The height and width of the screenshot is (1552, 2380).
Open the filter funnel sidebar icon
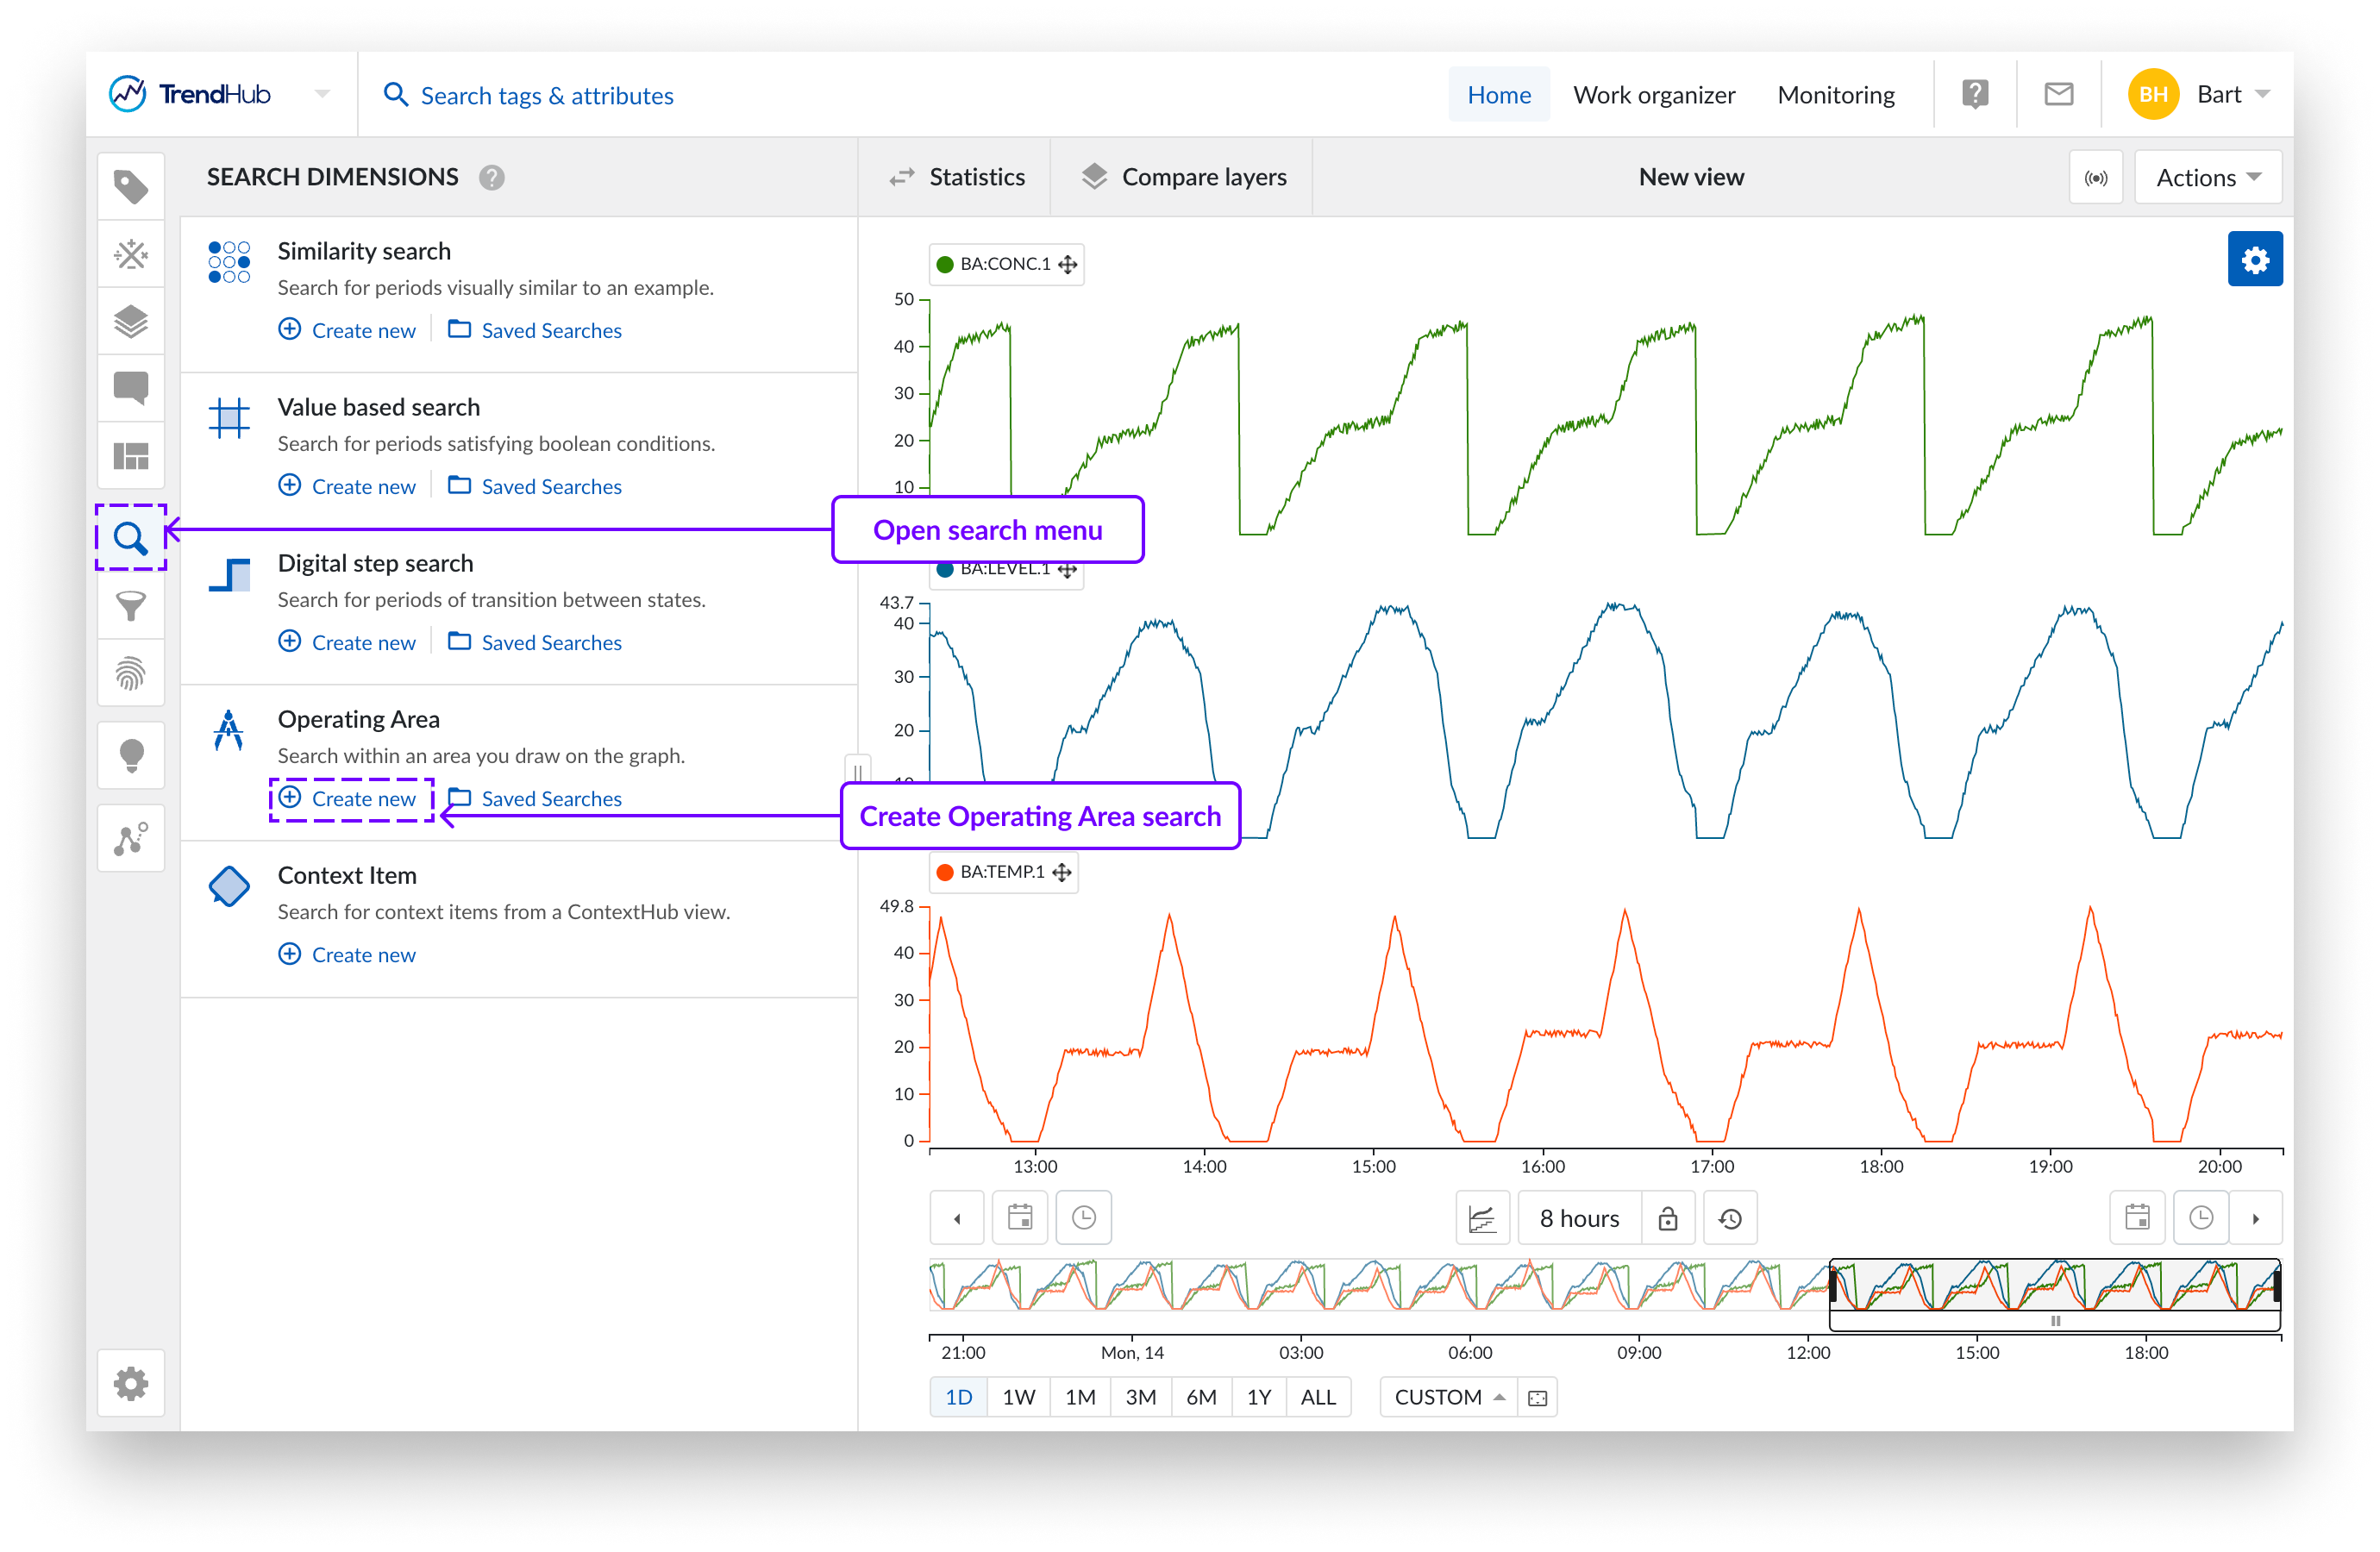click(131, 606)
